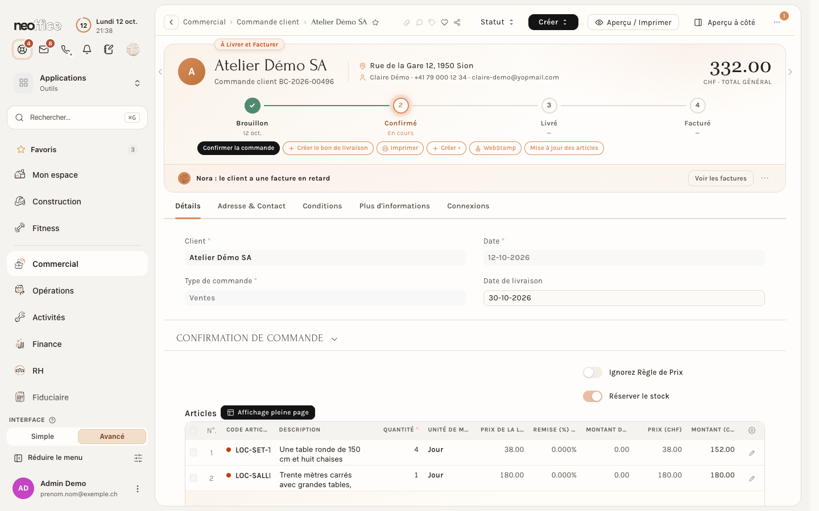The height and width of the screenshot is (511, 819).
Task: Click the attachment paperclip icon
Action: coord(407,23)
